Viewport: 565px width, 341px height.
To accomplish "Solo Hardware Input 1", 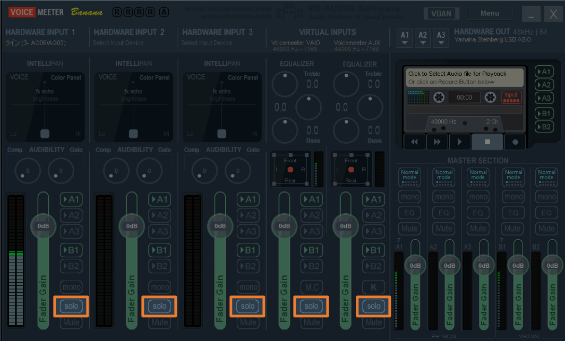I will coord(71,306).
